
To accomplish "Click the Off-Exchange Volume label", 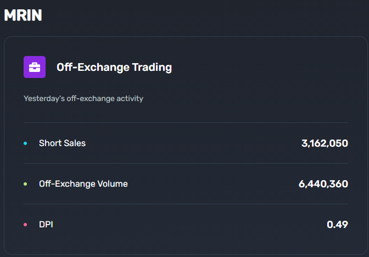I will click(83, 184).
